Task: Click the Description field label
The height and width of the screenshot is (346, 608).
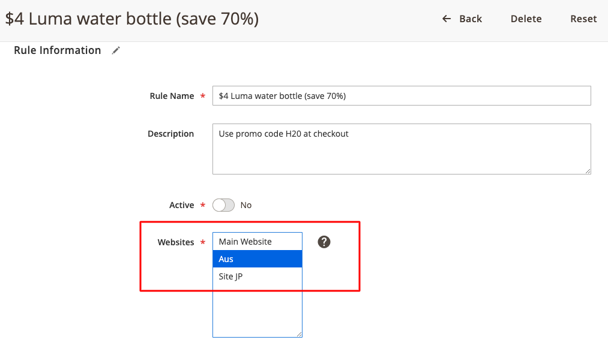Action: point(170,134)
